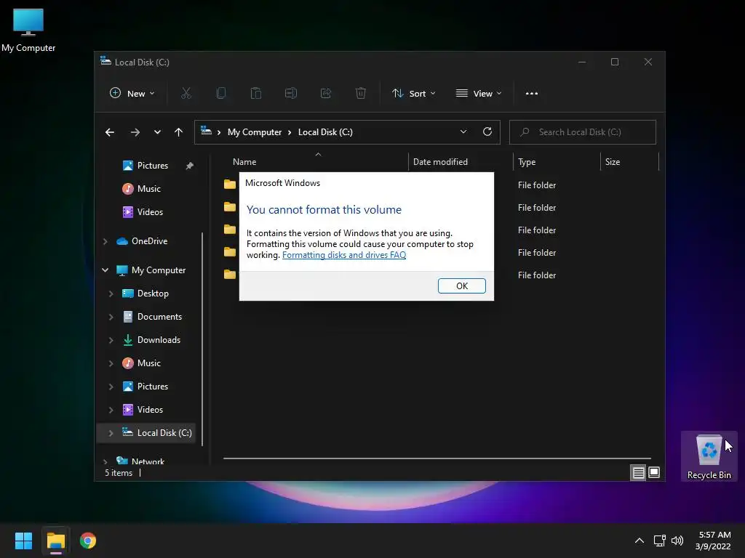Open clock and date 5:57 AM
Image resolution: width=745 pixels, height=558 pixels.
click(713, 541)
